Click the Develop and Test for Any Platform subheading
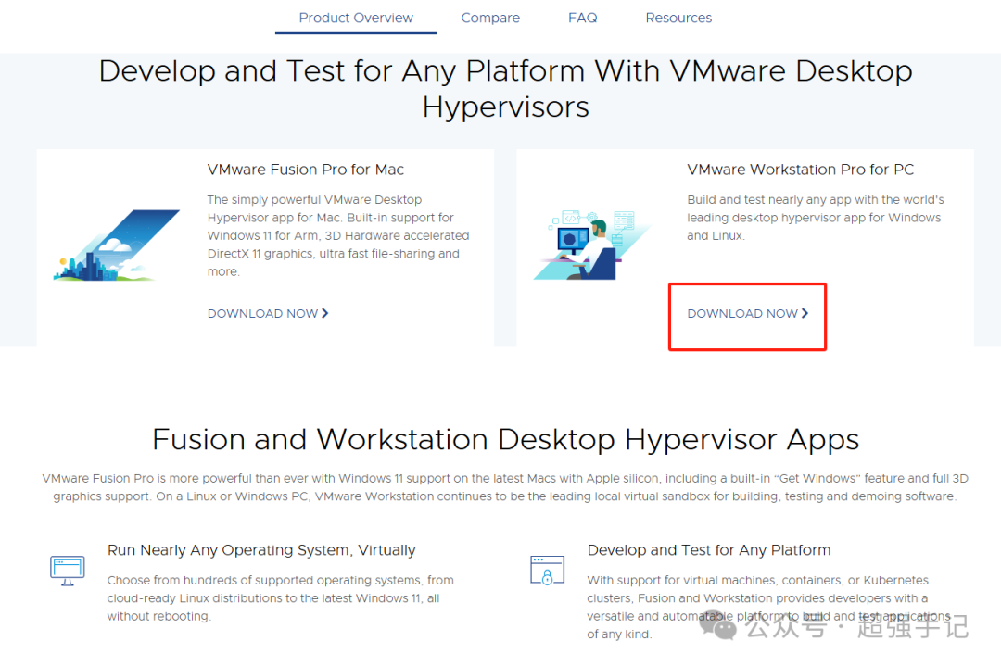The image size is (1001, 666). (709, 550)
